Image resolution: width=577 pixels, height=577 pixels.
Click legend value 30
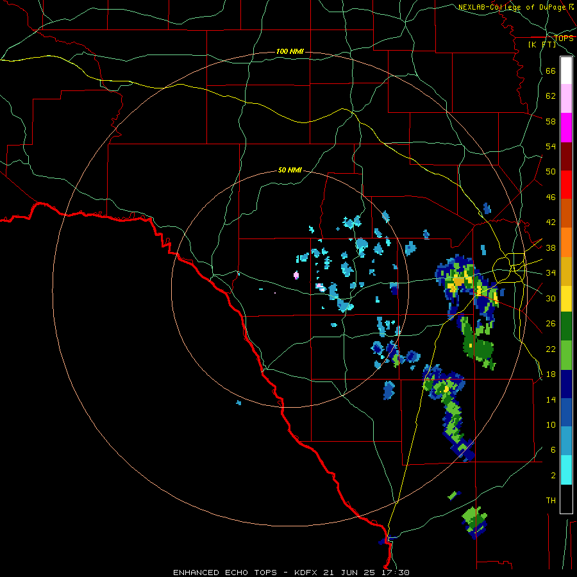click(551, 298)
